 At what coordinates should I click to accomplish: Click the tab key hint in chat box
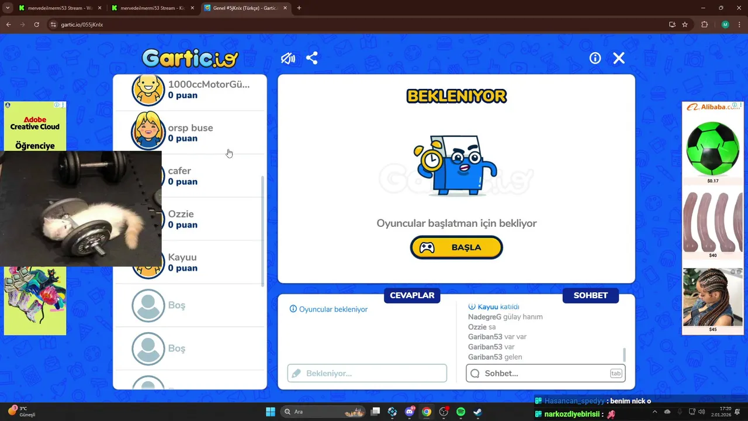click(x=615, y=373)
